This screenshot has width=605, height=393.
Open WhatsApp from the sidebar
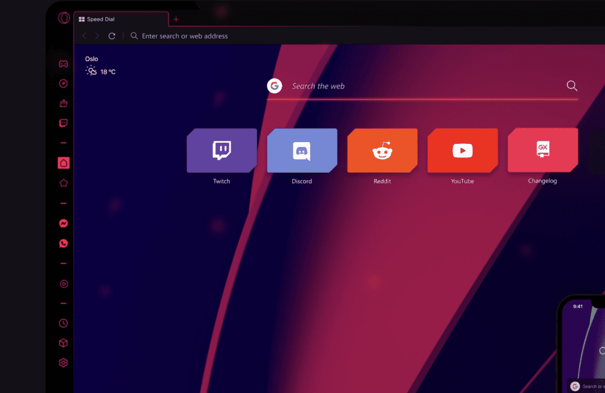coord(63,243)
